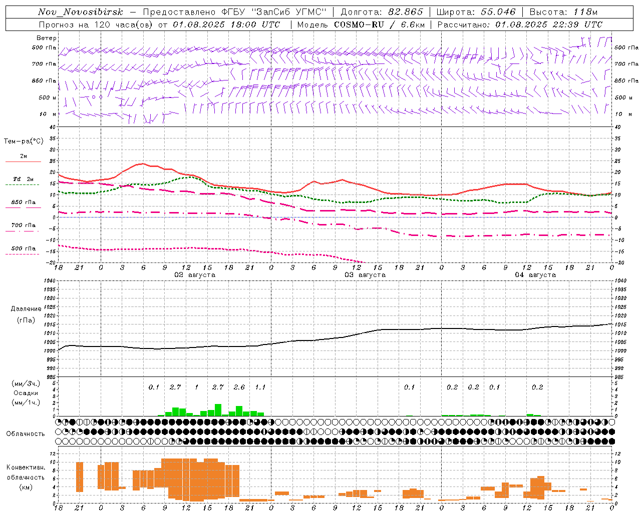This screenshot has width=641, height=512.
Task: Select the forecast start 01.08.2025 18:00 UTC
Action: 226,24
